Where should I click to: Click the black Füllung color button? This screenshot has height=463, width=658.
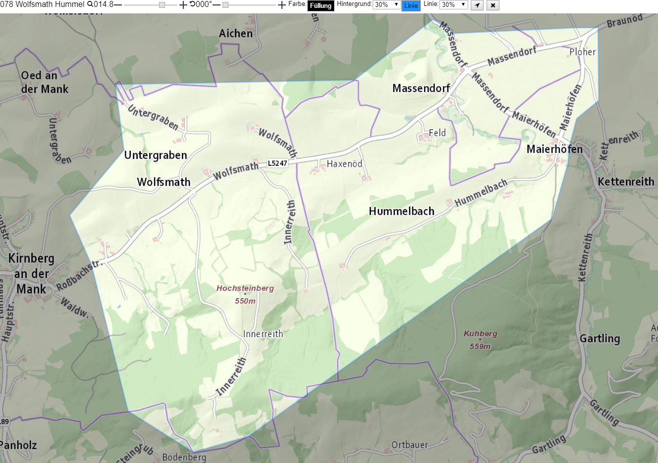click(x=321, y=6)
